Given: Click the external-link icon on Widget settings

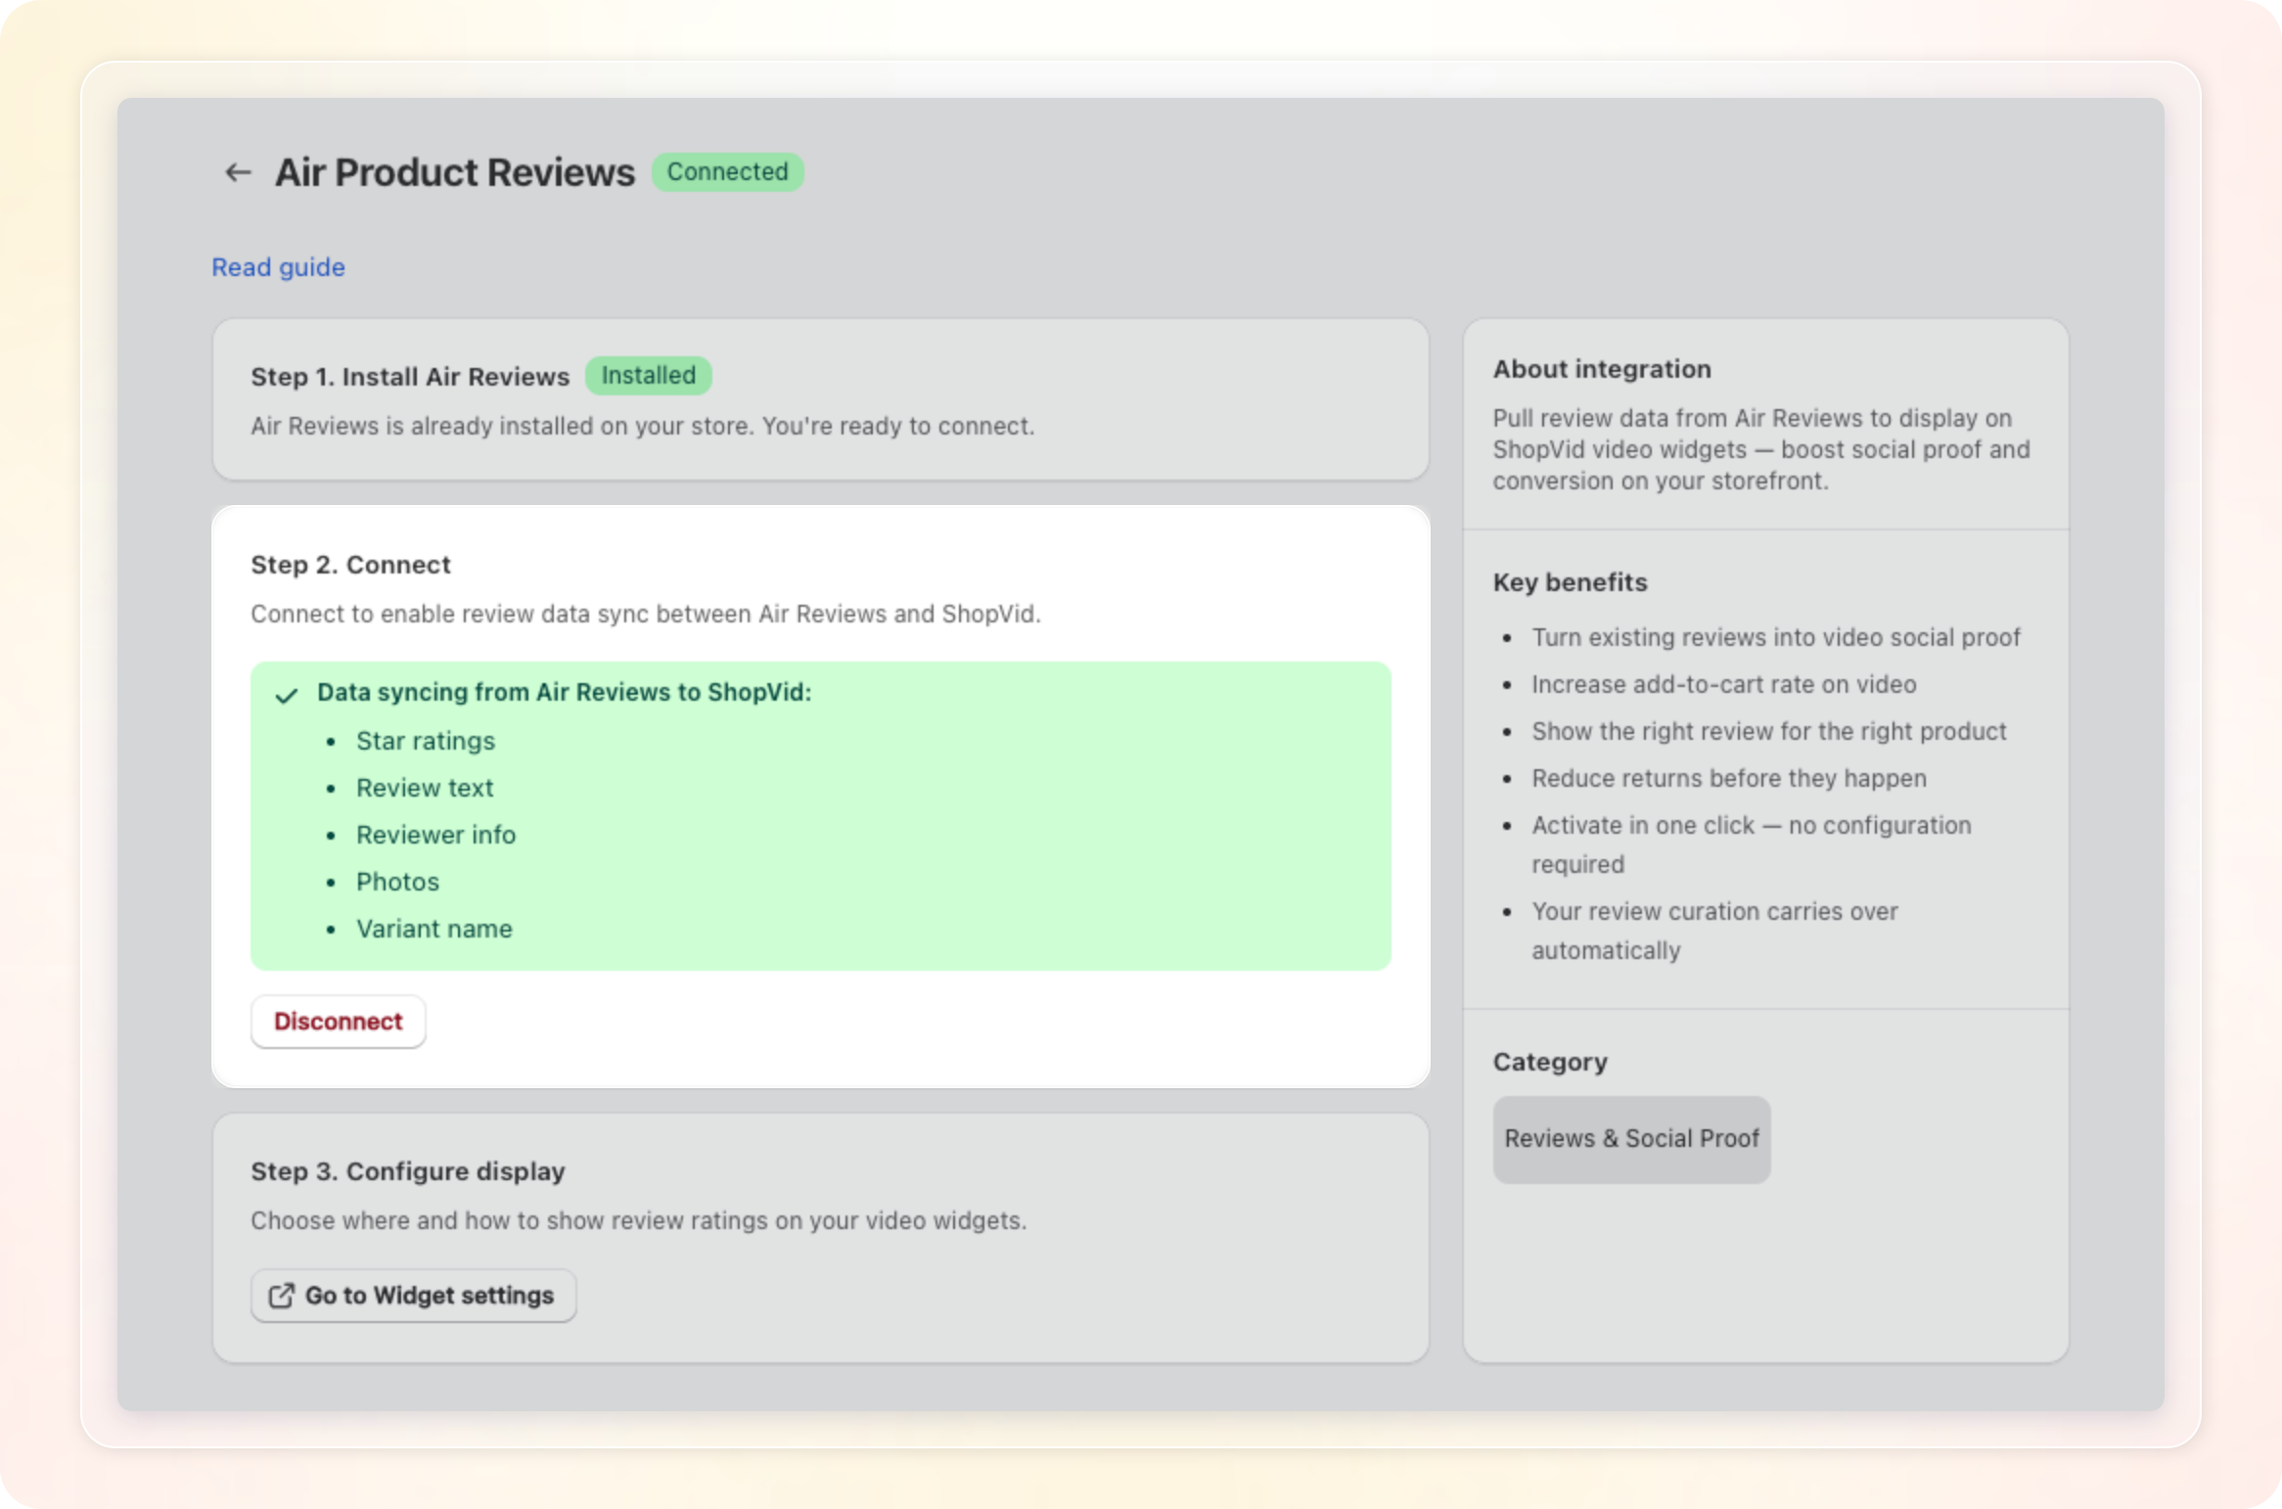Looking at the screenshot, I should [x=281, y=1296].
